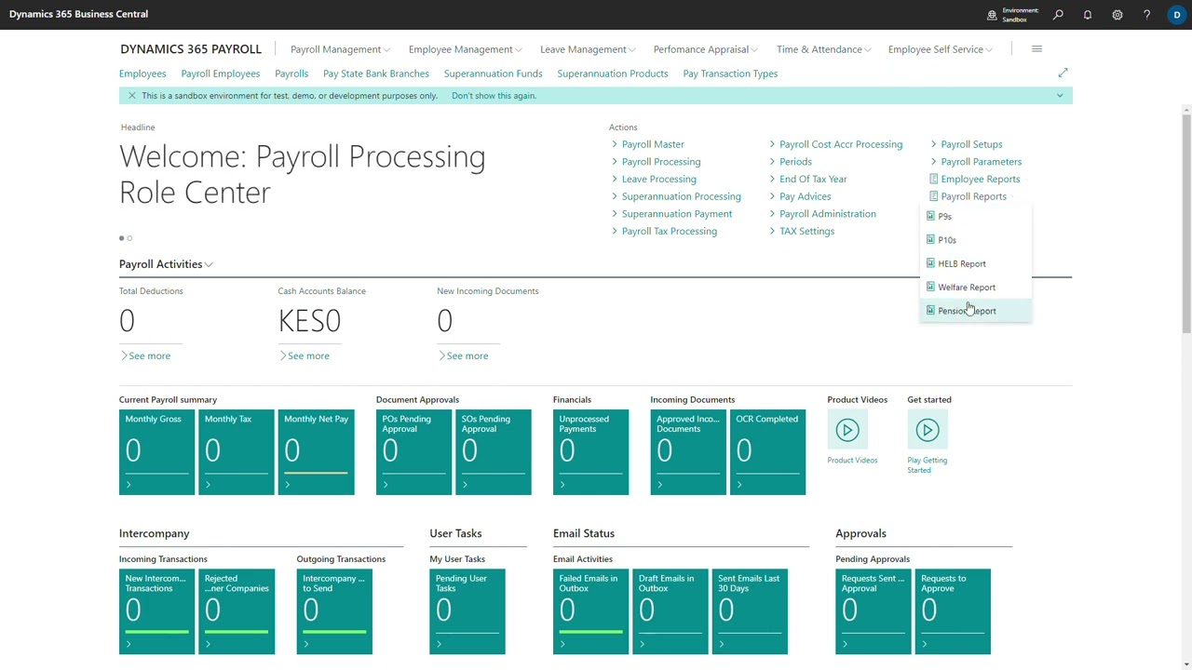Click the expand page arrows icon
Image resolution: width=1192 pixels, height=670 pixels.
(1063, 73)
